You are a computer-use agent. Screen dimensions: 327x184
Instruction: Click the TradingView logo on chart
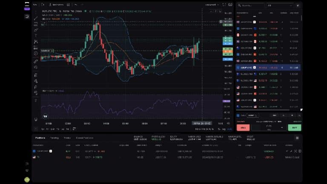(45, 116)
